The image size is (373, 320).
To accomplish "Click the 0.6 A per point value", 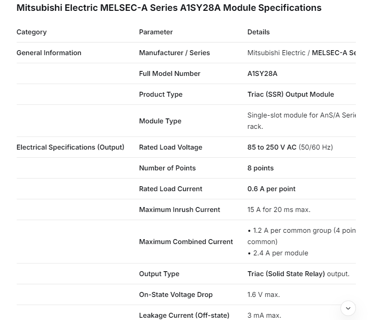I will [271, 189].
